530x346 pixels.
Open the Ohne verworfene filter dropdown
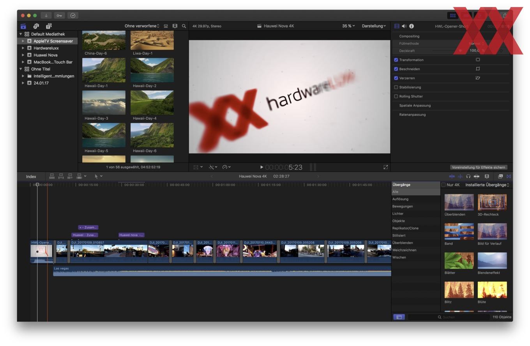pyautogui.click(x=142, y=26)
